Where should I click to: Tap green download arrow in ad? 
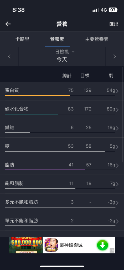[102, 245]
